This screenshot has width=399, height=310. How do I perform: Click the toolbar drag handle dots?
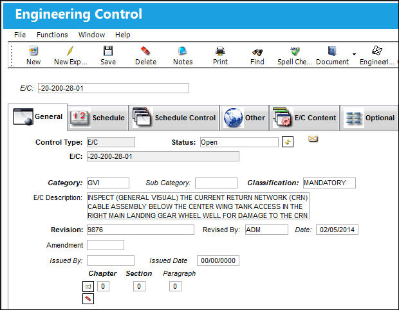(12, 56)
